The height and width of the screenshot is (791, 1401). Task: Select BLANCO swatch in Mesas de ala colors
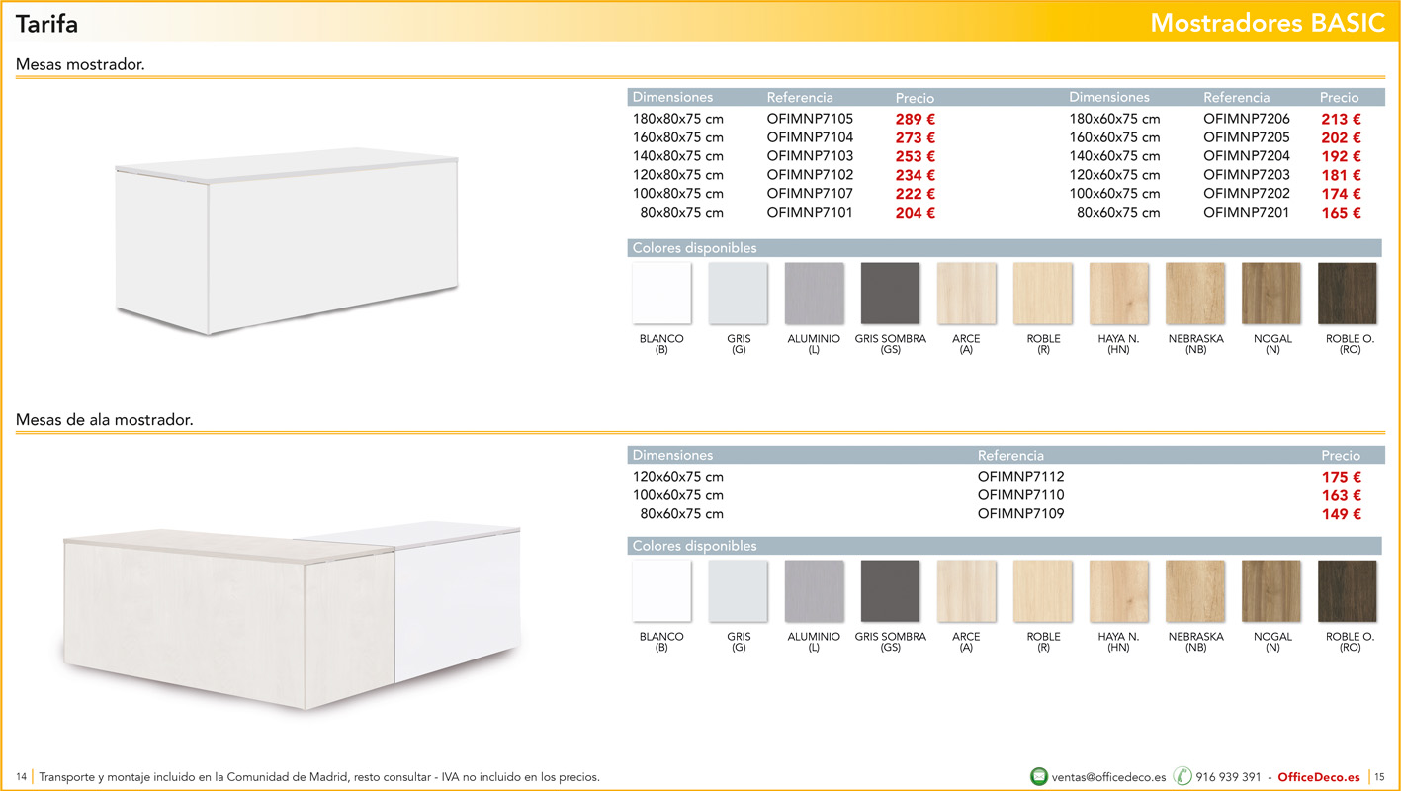[x=661, y=591]
